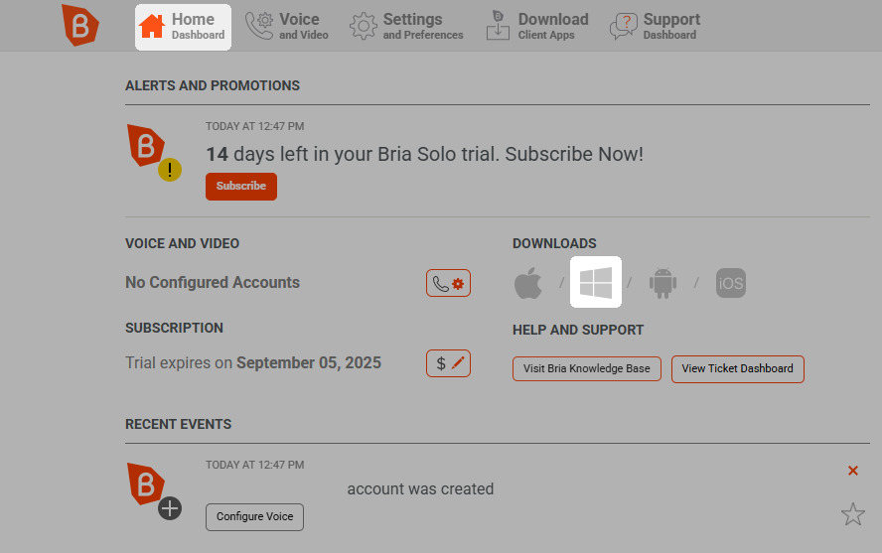Click the Bria plus icon in Recent Events
Screen dimensions: 882x553
coord(154,491)
